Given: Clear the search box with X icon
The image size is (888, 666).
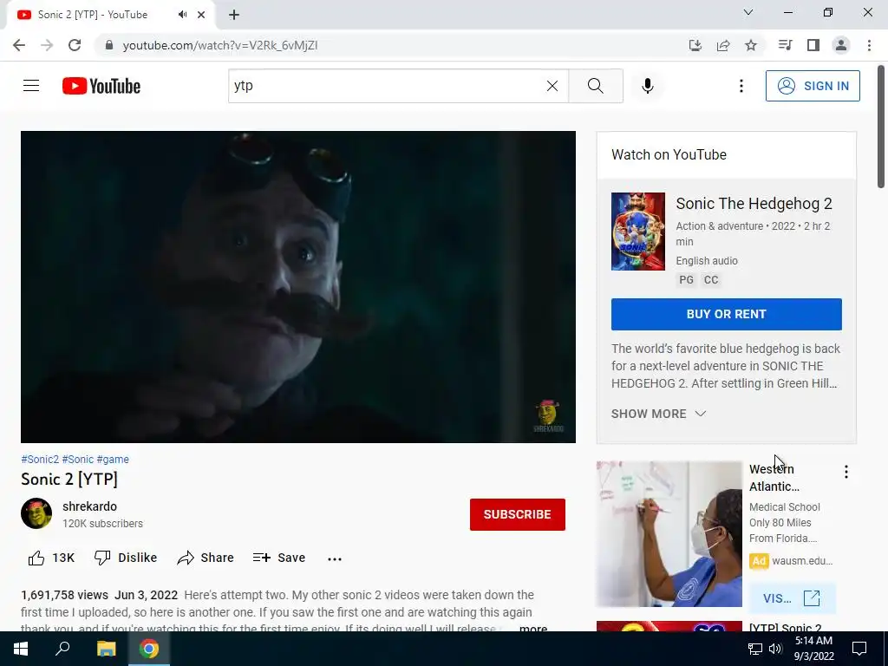Looking at the screenshot, I should (552, 86).
